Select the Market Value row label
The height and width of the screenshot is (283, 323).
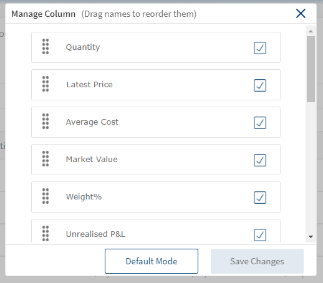(92, 160)
